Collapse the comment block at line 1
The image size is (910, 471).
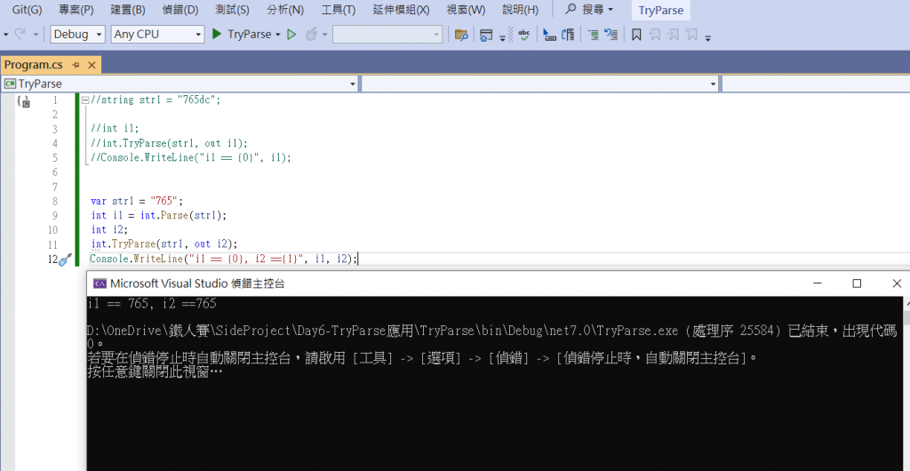click(85, 100)
